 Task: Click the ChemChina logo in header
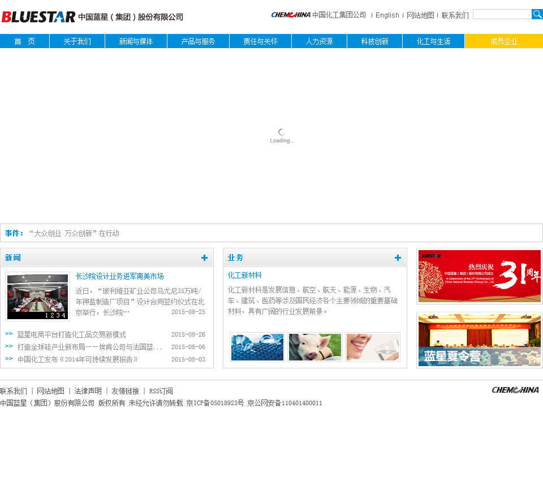[x=291, y=15]
